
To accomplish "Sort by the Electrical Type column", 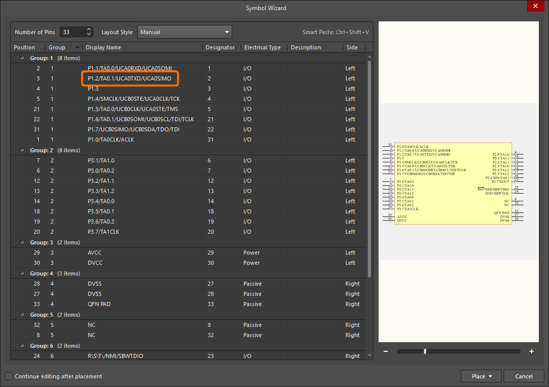I will pyautogui.click(x=262, y=47).
